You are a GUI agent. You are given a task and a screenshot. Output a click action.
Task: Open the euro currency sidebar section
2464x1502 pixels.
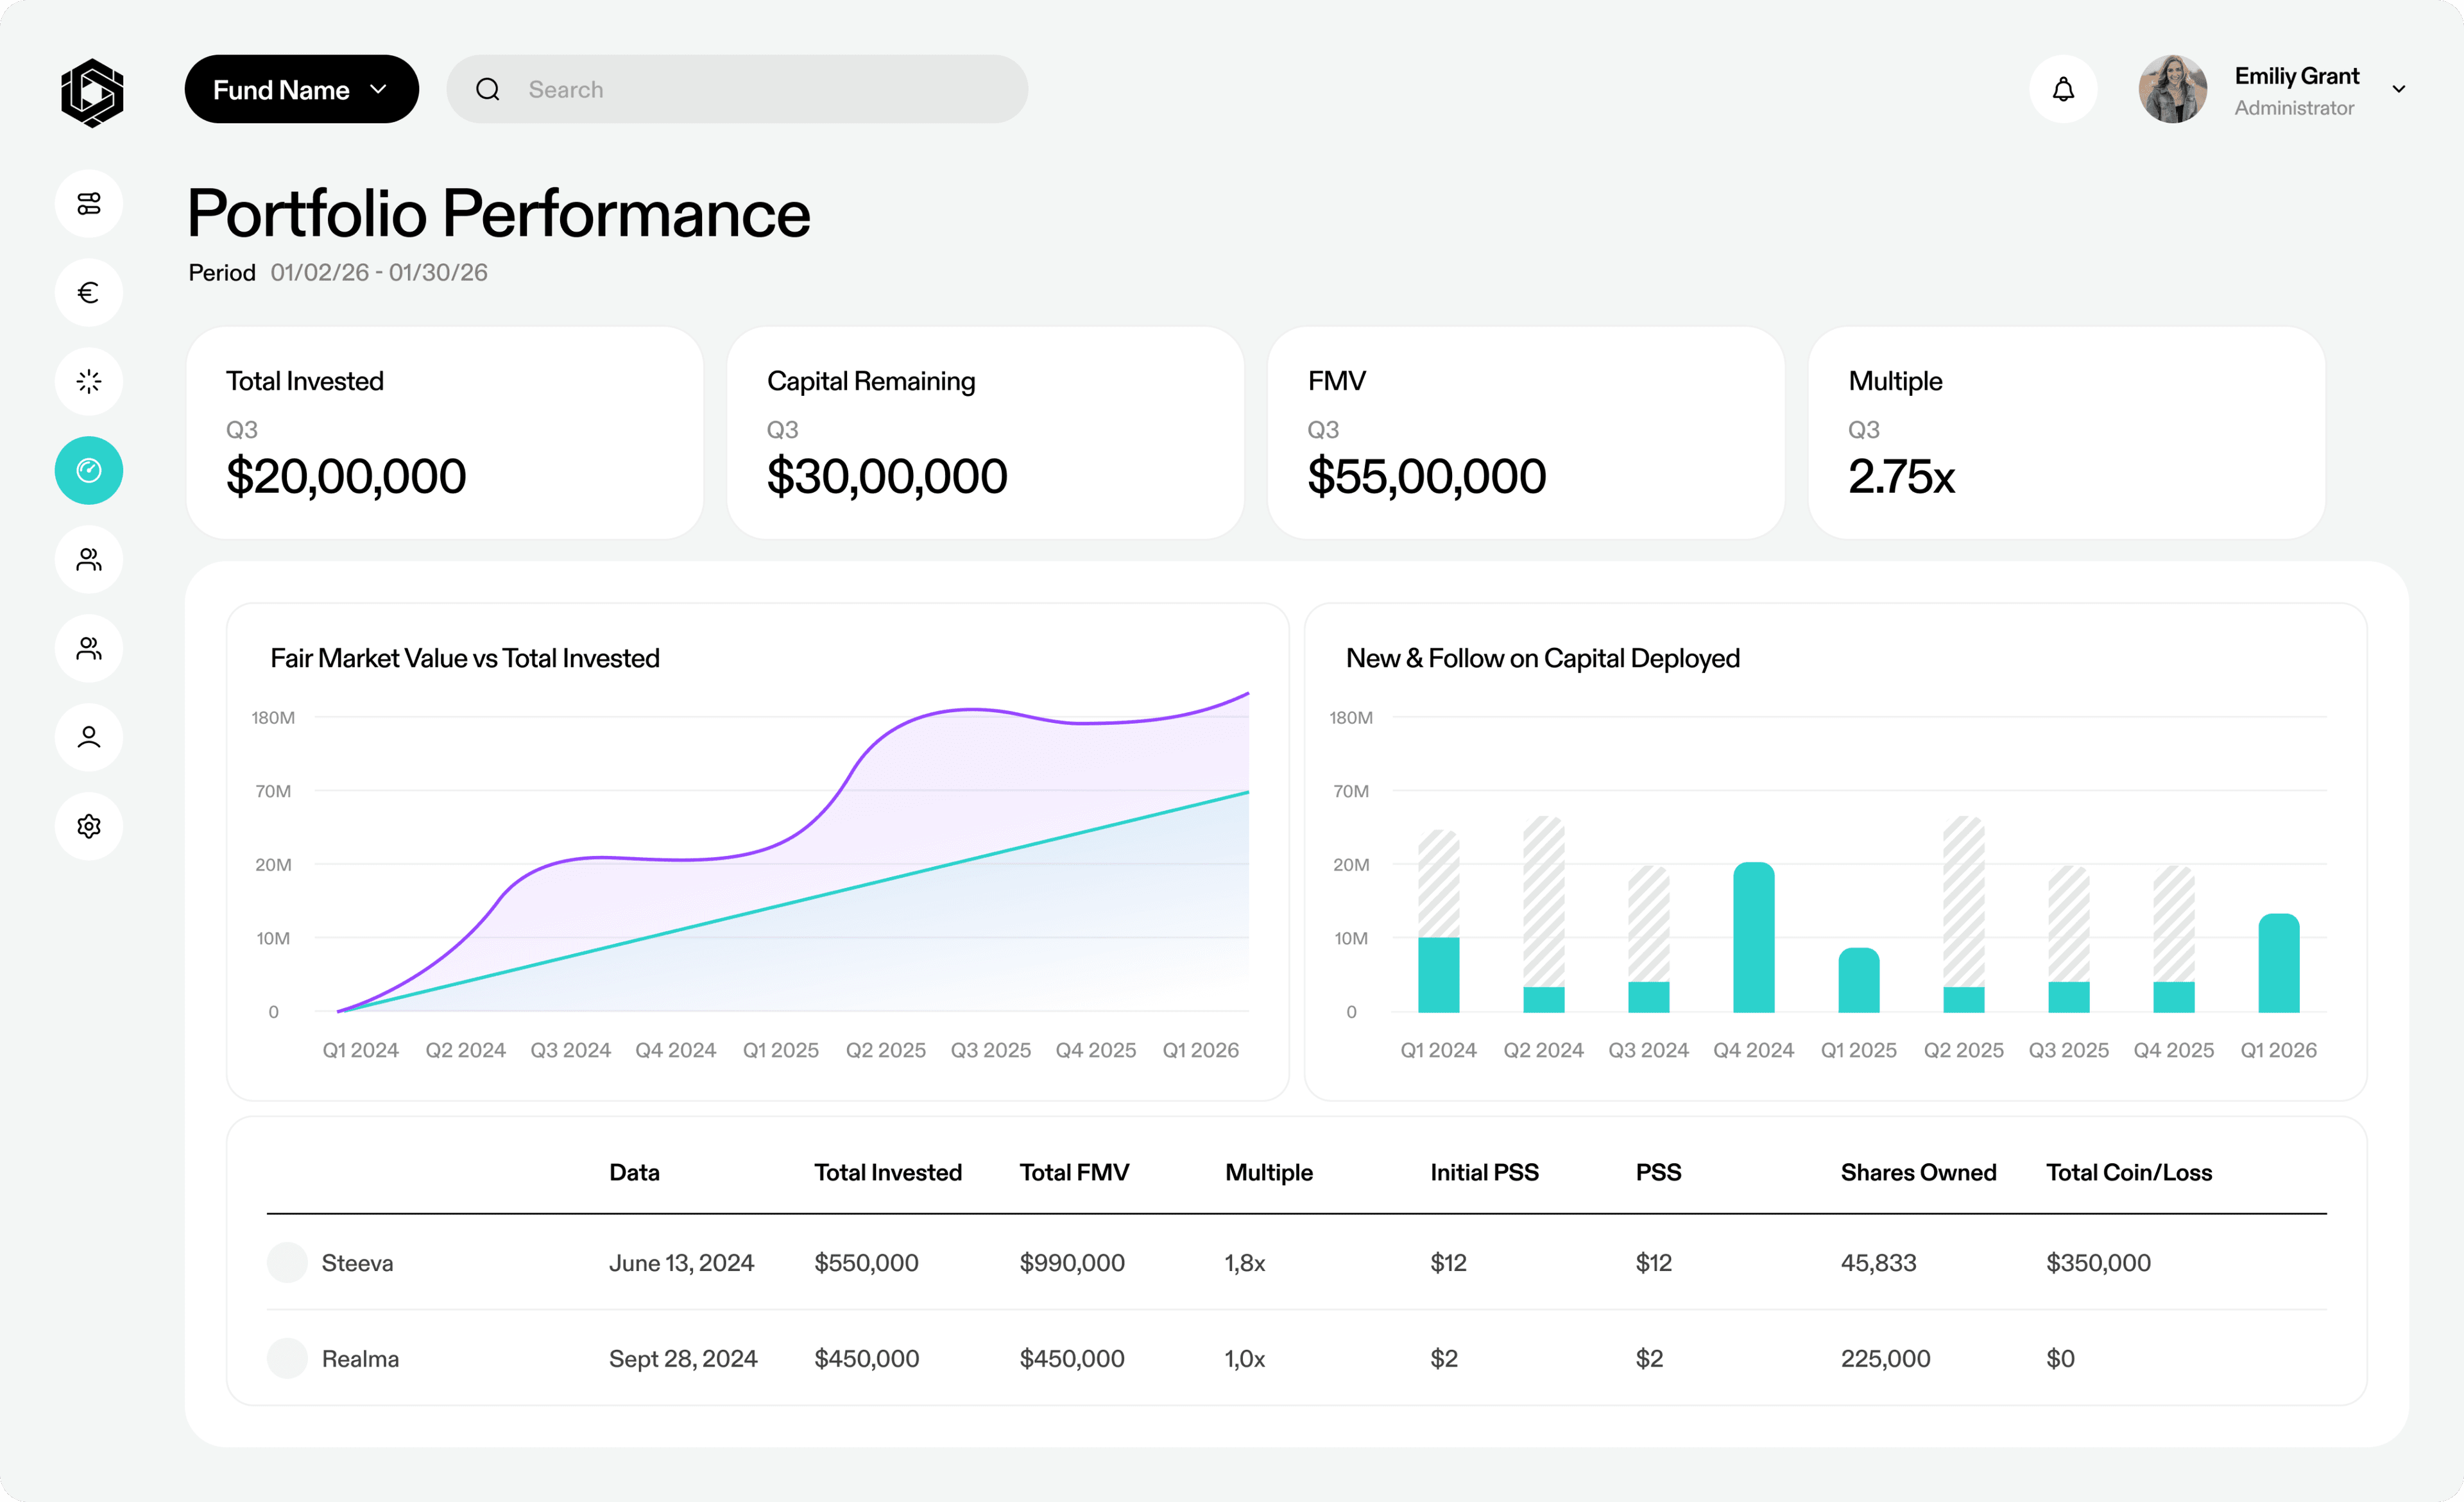click(x=89, y=292)
